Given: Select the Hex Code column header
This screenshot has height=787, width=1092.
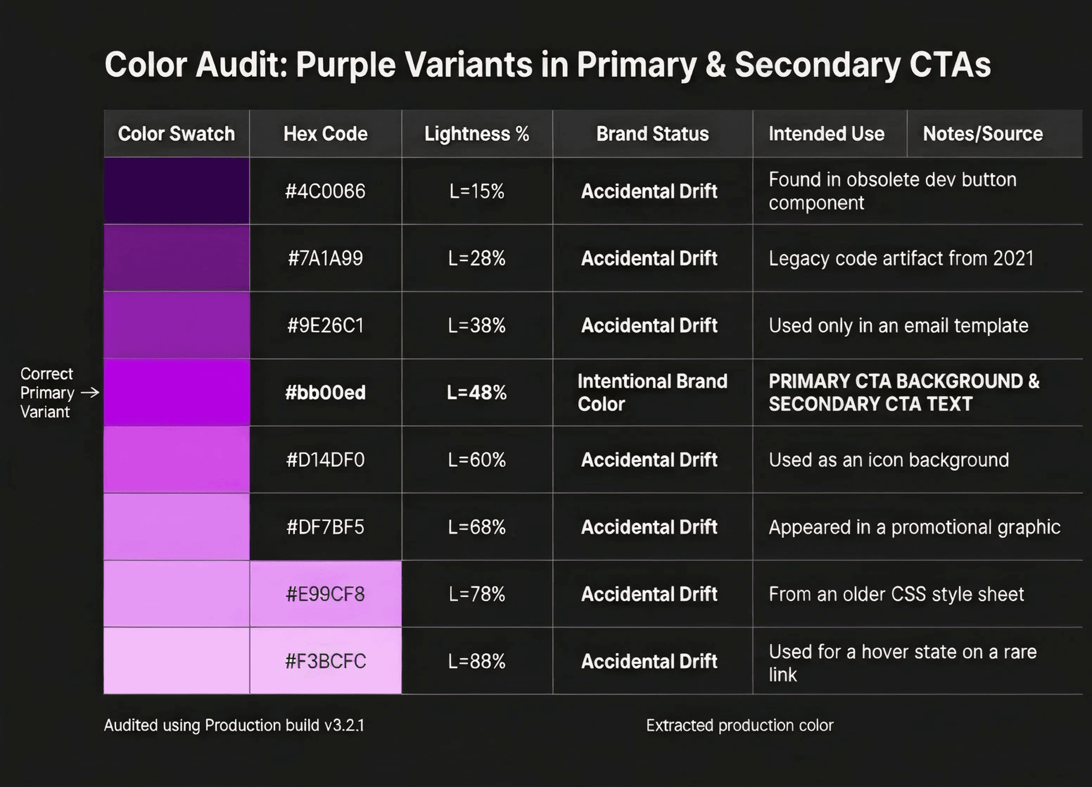Looking at the screenshot, I should tap(325, 133).
